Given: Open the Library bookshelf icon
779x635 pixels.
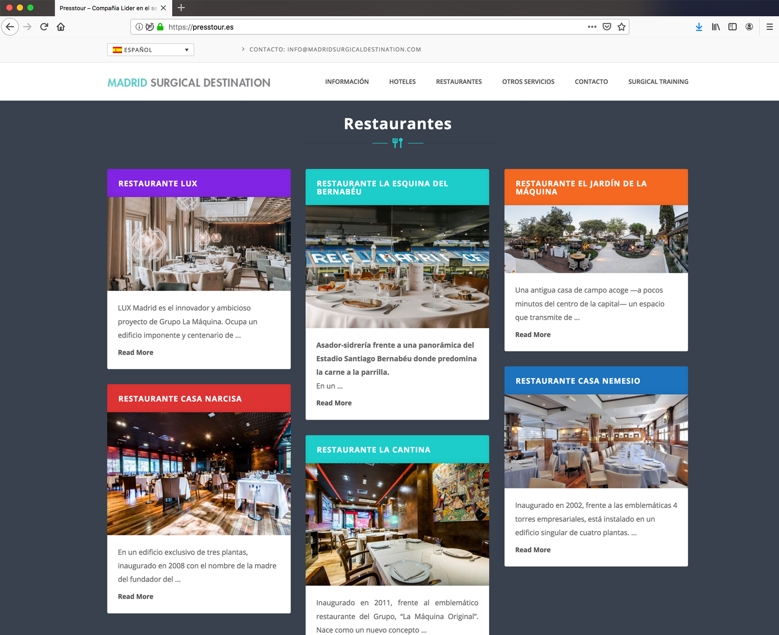Looking at the screenshot, I should 716,27.
